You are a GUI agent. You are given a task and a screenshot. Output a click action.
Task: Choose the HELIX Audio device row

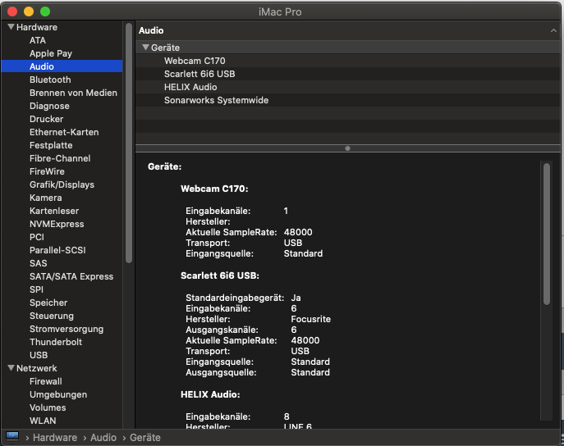pyautogui.click(x=190, y=87)
